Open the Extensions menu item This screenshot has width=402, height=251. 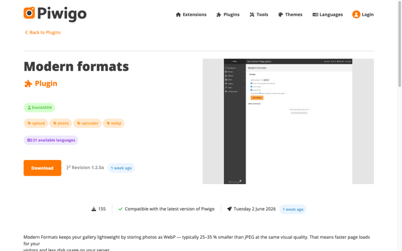point(191,15)
